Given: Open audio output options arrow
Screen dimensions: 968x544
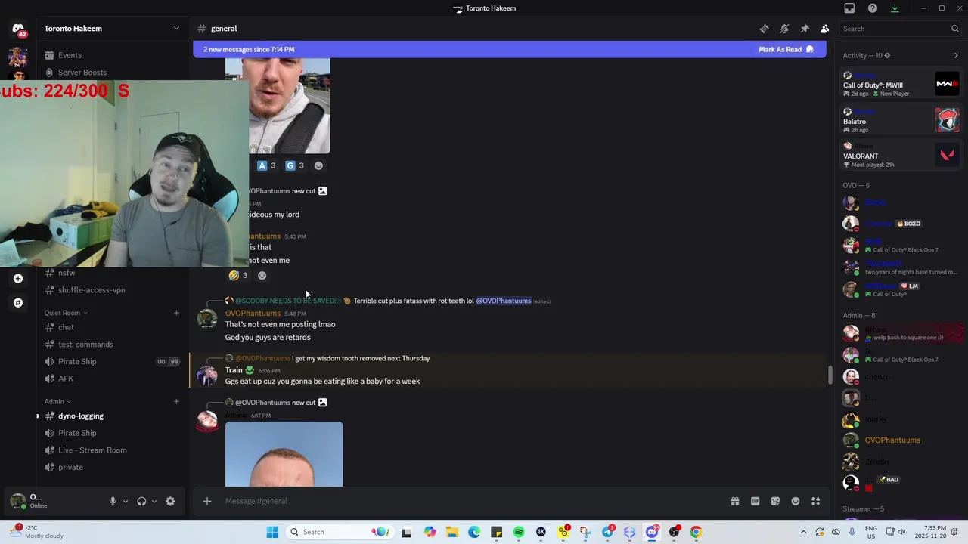Looking at the screenshot, I should coord(154,501).
